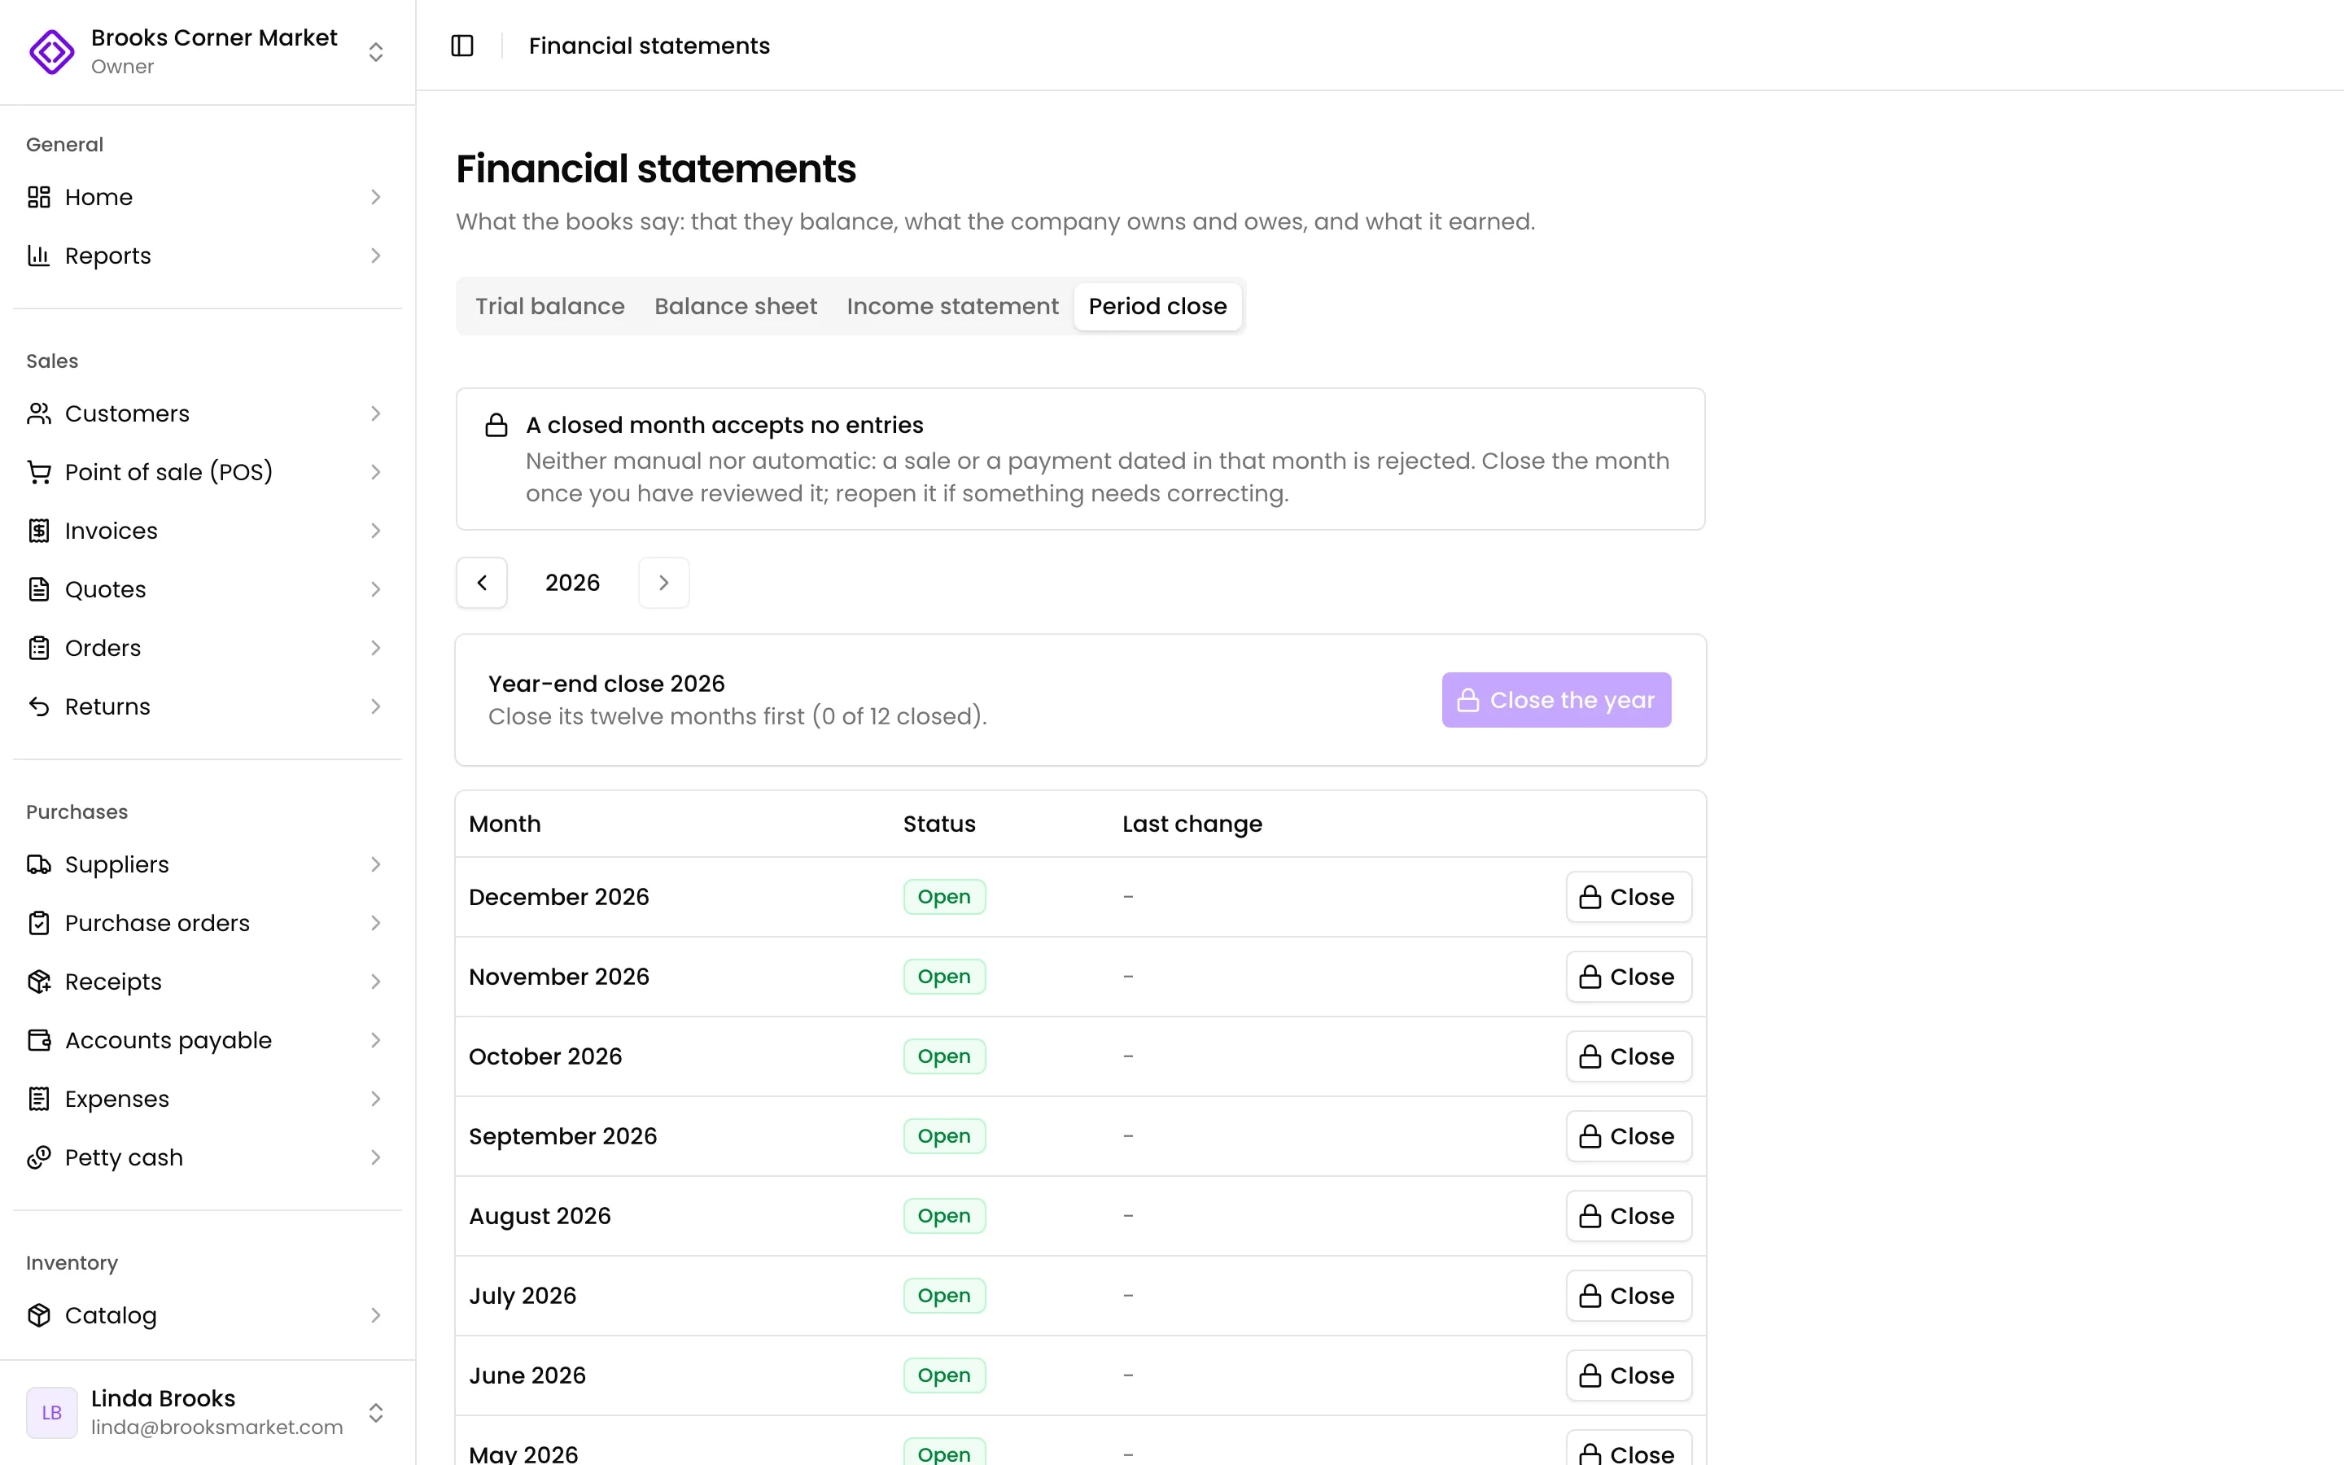Click the Petty cash coins icon
Screen dimensions: 2344x1465
tap(39, 1158)
